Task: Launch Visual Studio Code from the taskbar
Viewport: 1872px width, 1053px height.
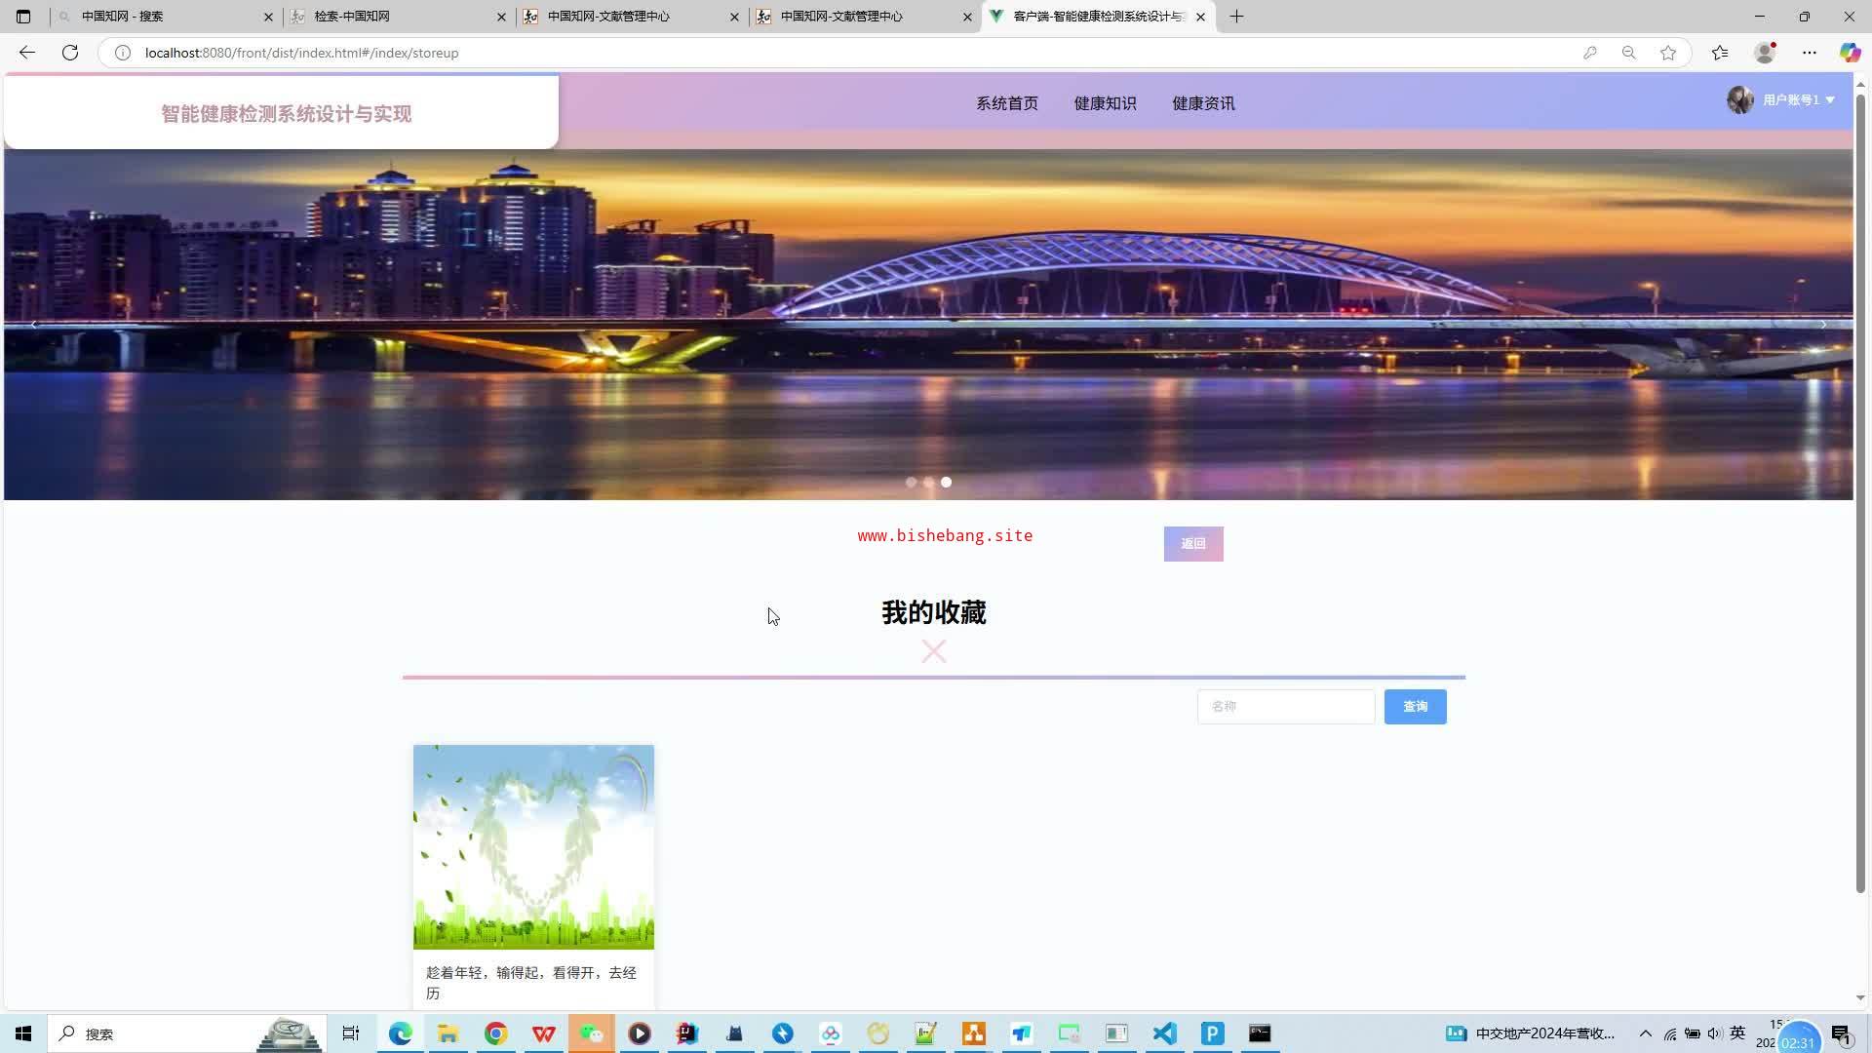Action: click(1164, 1033)
